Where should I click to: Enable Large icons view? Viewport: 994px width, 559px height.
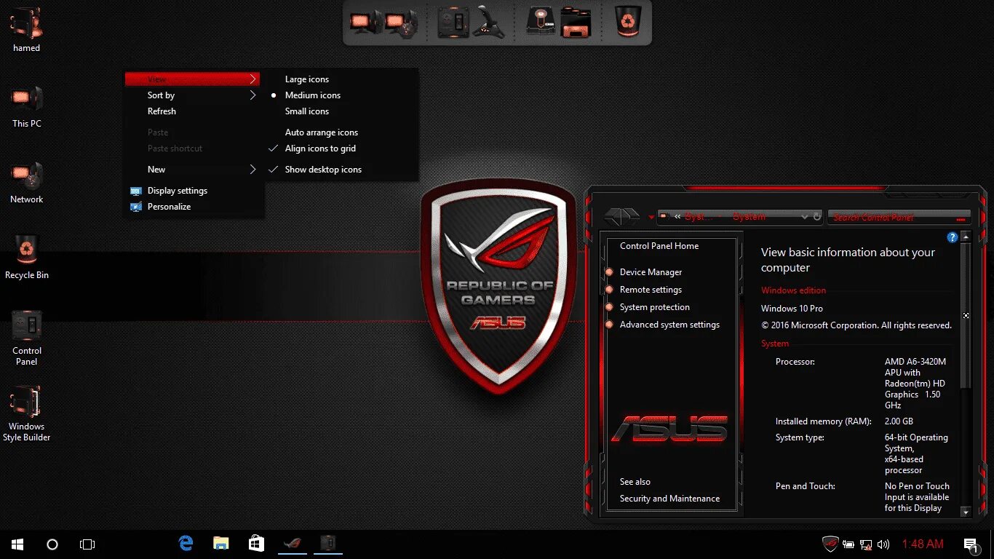(x=306, y=79)
